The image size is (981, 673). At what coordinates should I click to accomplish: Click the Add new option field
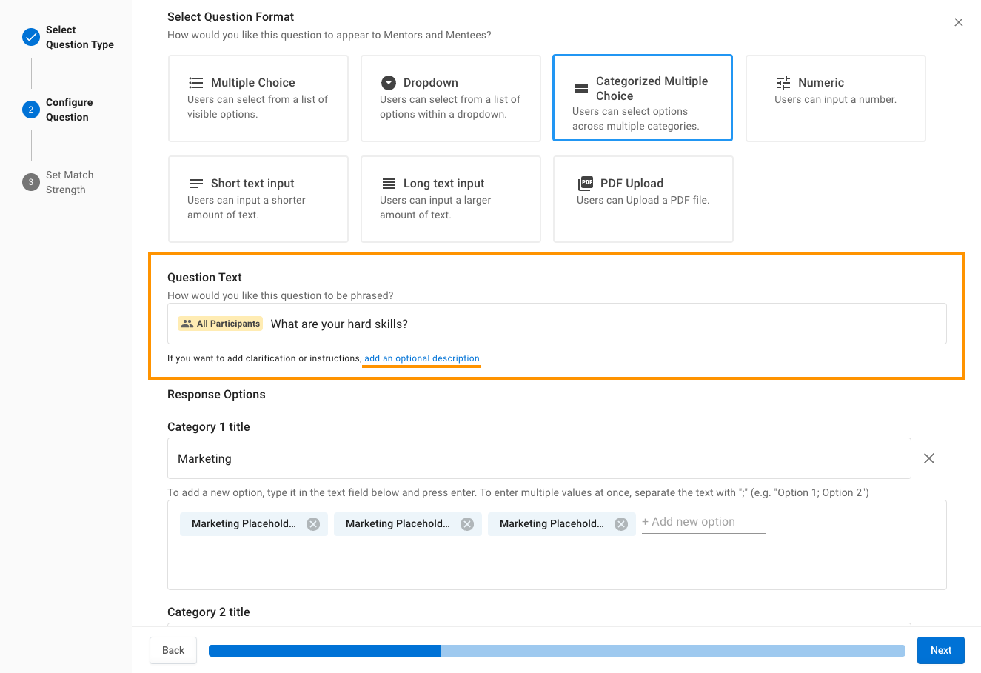pos(703,522)
